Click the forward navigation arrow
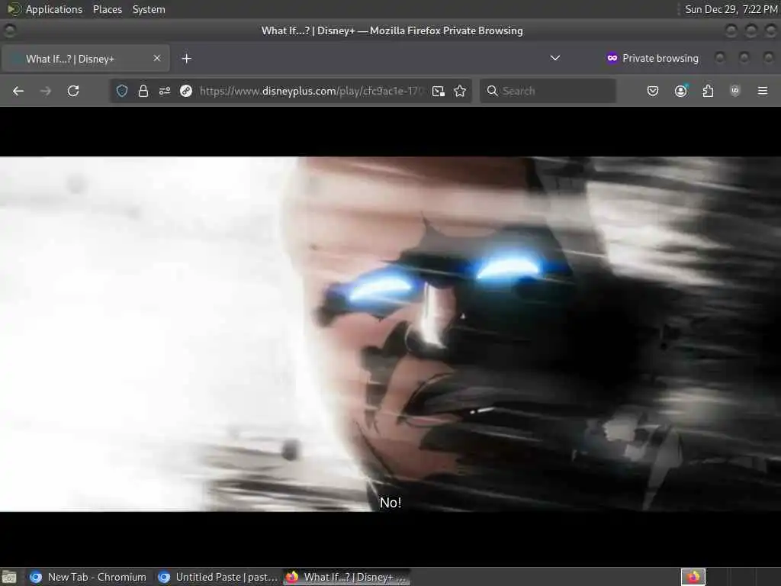This screenshot has width=781, height=586. coord(46,91)
